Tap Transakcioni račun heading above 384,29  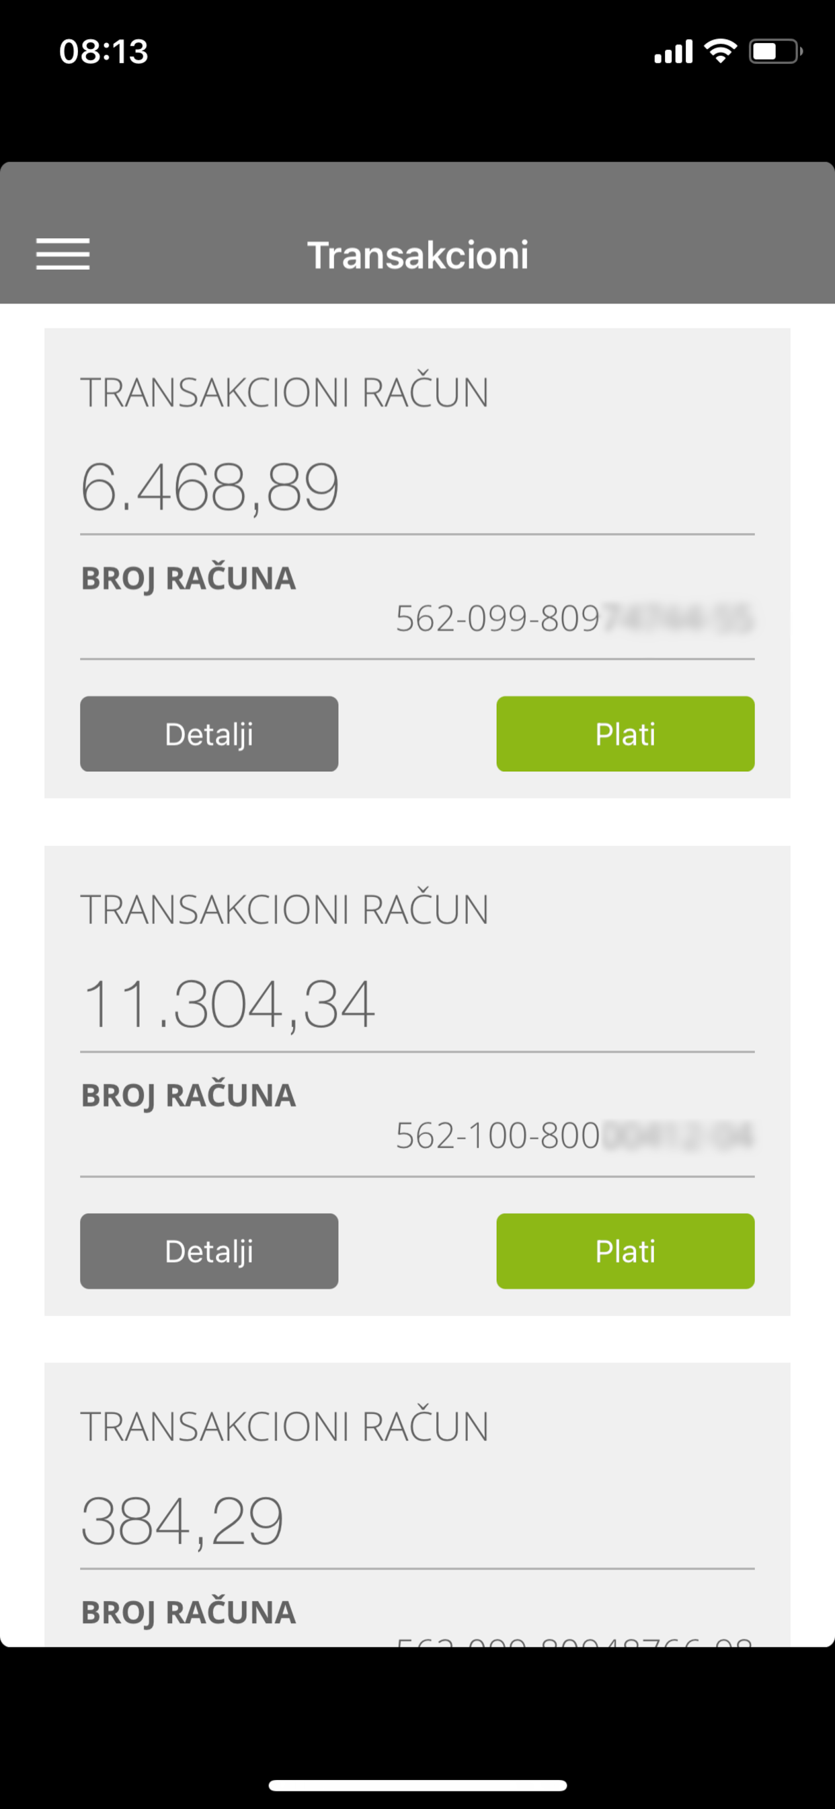point(284,1426)
